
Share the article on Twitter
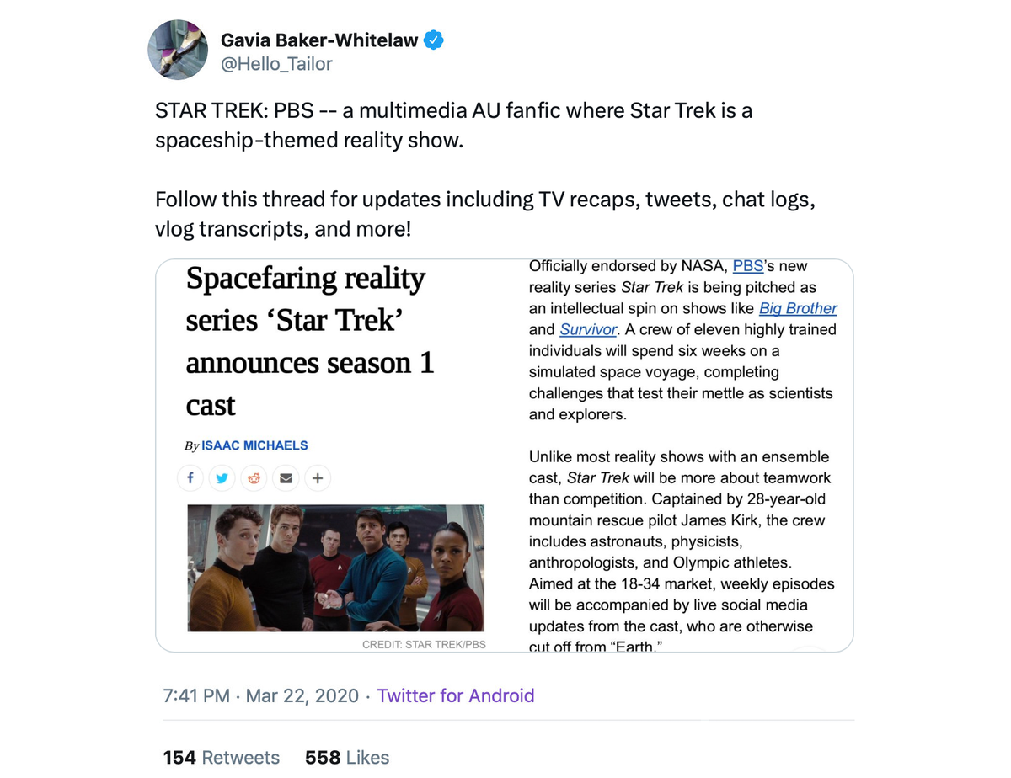(x=221, y=477)
